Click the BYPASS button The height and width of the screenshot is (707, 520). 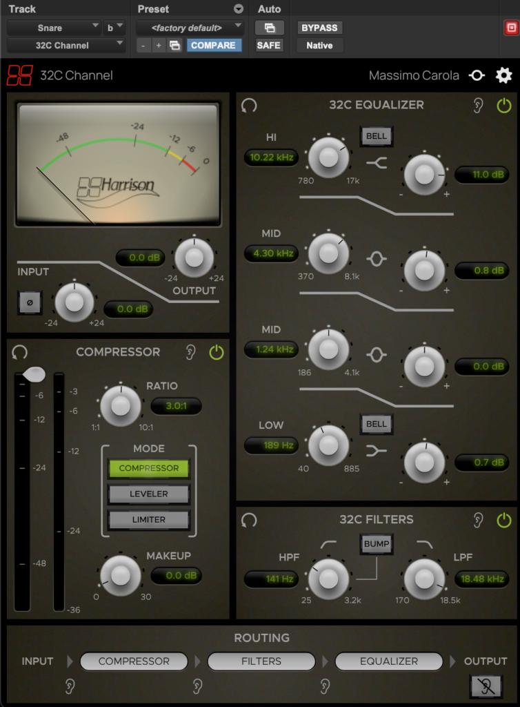319,28
